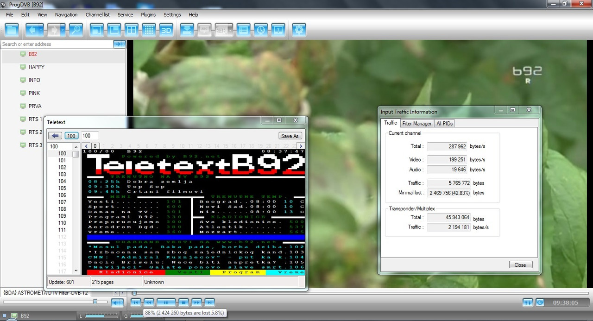
Task: Stop playback with the stop button
Action: pos(183,302)
